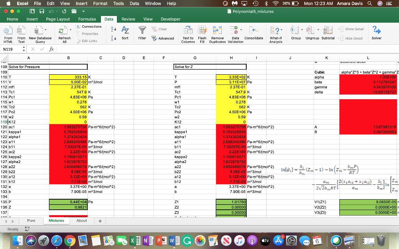The height and width of the screenshot is (249, 399).
Task: Click the Name Box showing N119
Action: [9, 49]
